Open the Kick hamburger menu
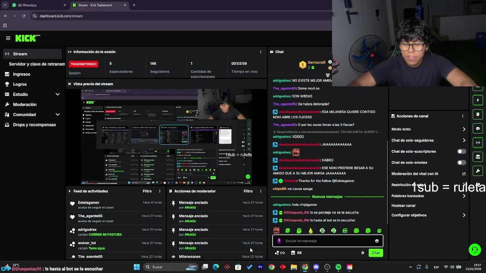 pos(8,38)
